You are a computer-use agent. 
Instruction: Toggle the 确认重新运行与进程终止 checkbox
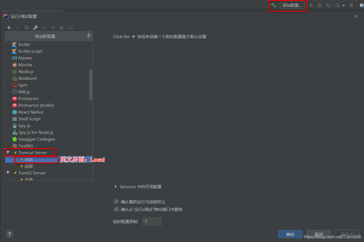pyautogui.click(x=116, y=202)
